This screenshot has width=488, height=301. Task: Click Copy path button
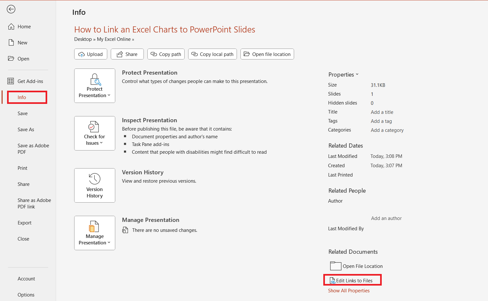tap(166, 54)
